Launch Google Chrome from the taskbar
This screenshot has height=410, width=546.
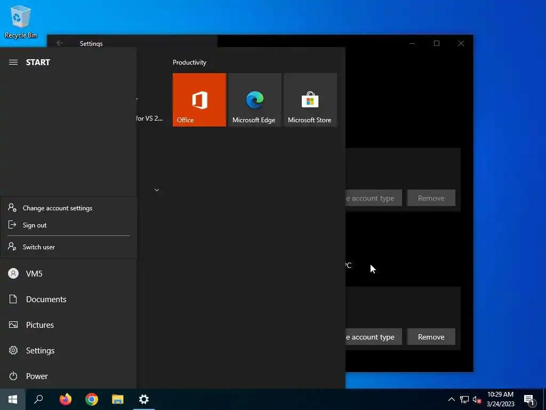[x=92, y=399]
